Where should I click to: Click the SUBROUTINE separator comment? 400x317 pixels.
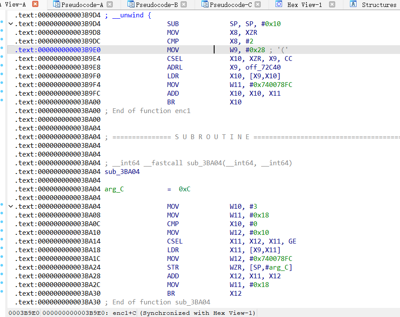(252, 137)
